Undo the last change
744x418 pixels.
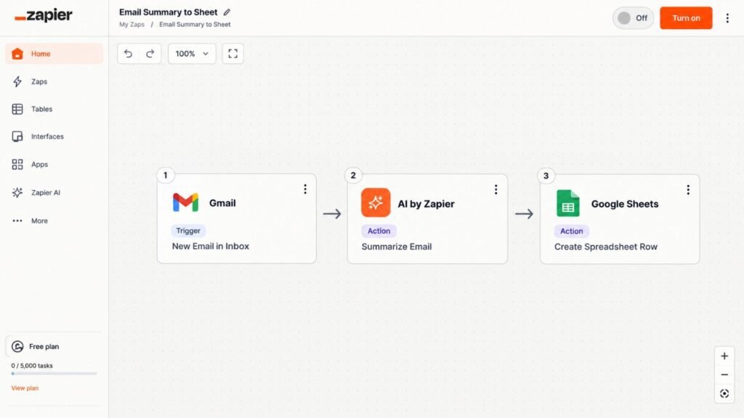(x=128, y=54)
